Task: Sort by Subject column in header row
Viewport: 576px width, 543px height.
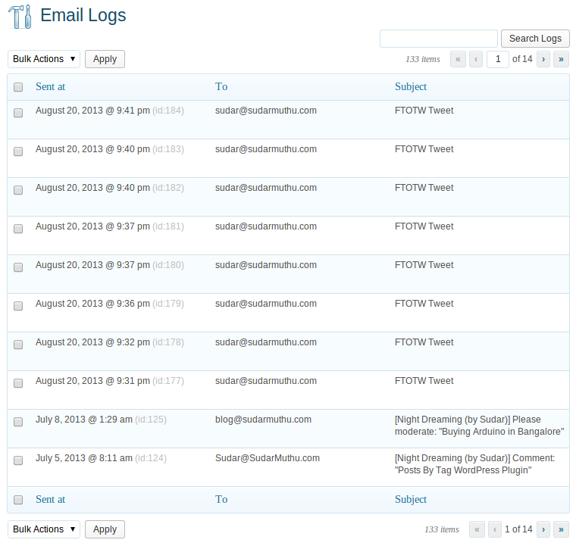Action: 410,86
